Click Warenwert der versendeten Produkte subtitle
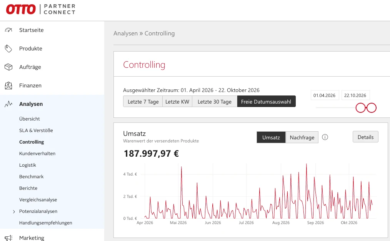The image size is (390, 241). tap(161, 141)
